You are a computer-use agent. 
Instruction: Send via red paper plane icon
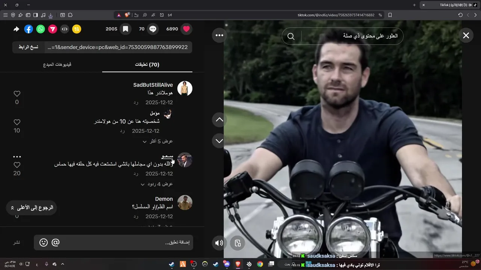53,29
